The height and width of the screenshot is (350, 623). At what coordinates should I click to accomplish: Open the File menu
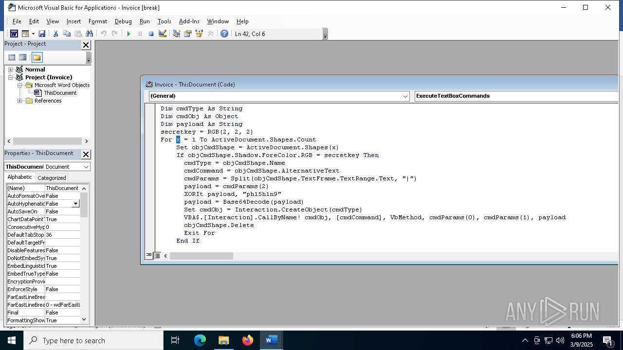[17, 21]
